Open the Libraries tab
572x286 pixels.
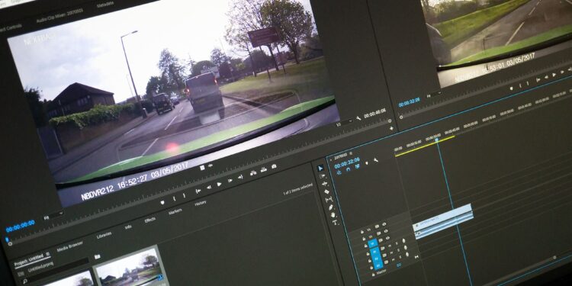[104, 236]
